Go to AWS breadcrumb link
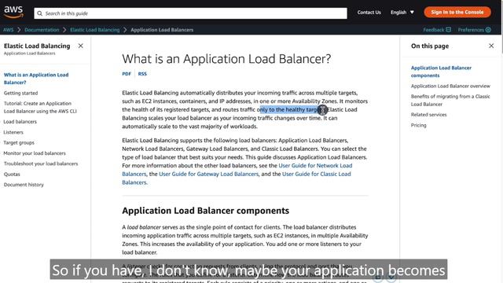 pos(9,30)
